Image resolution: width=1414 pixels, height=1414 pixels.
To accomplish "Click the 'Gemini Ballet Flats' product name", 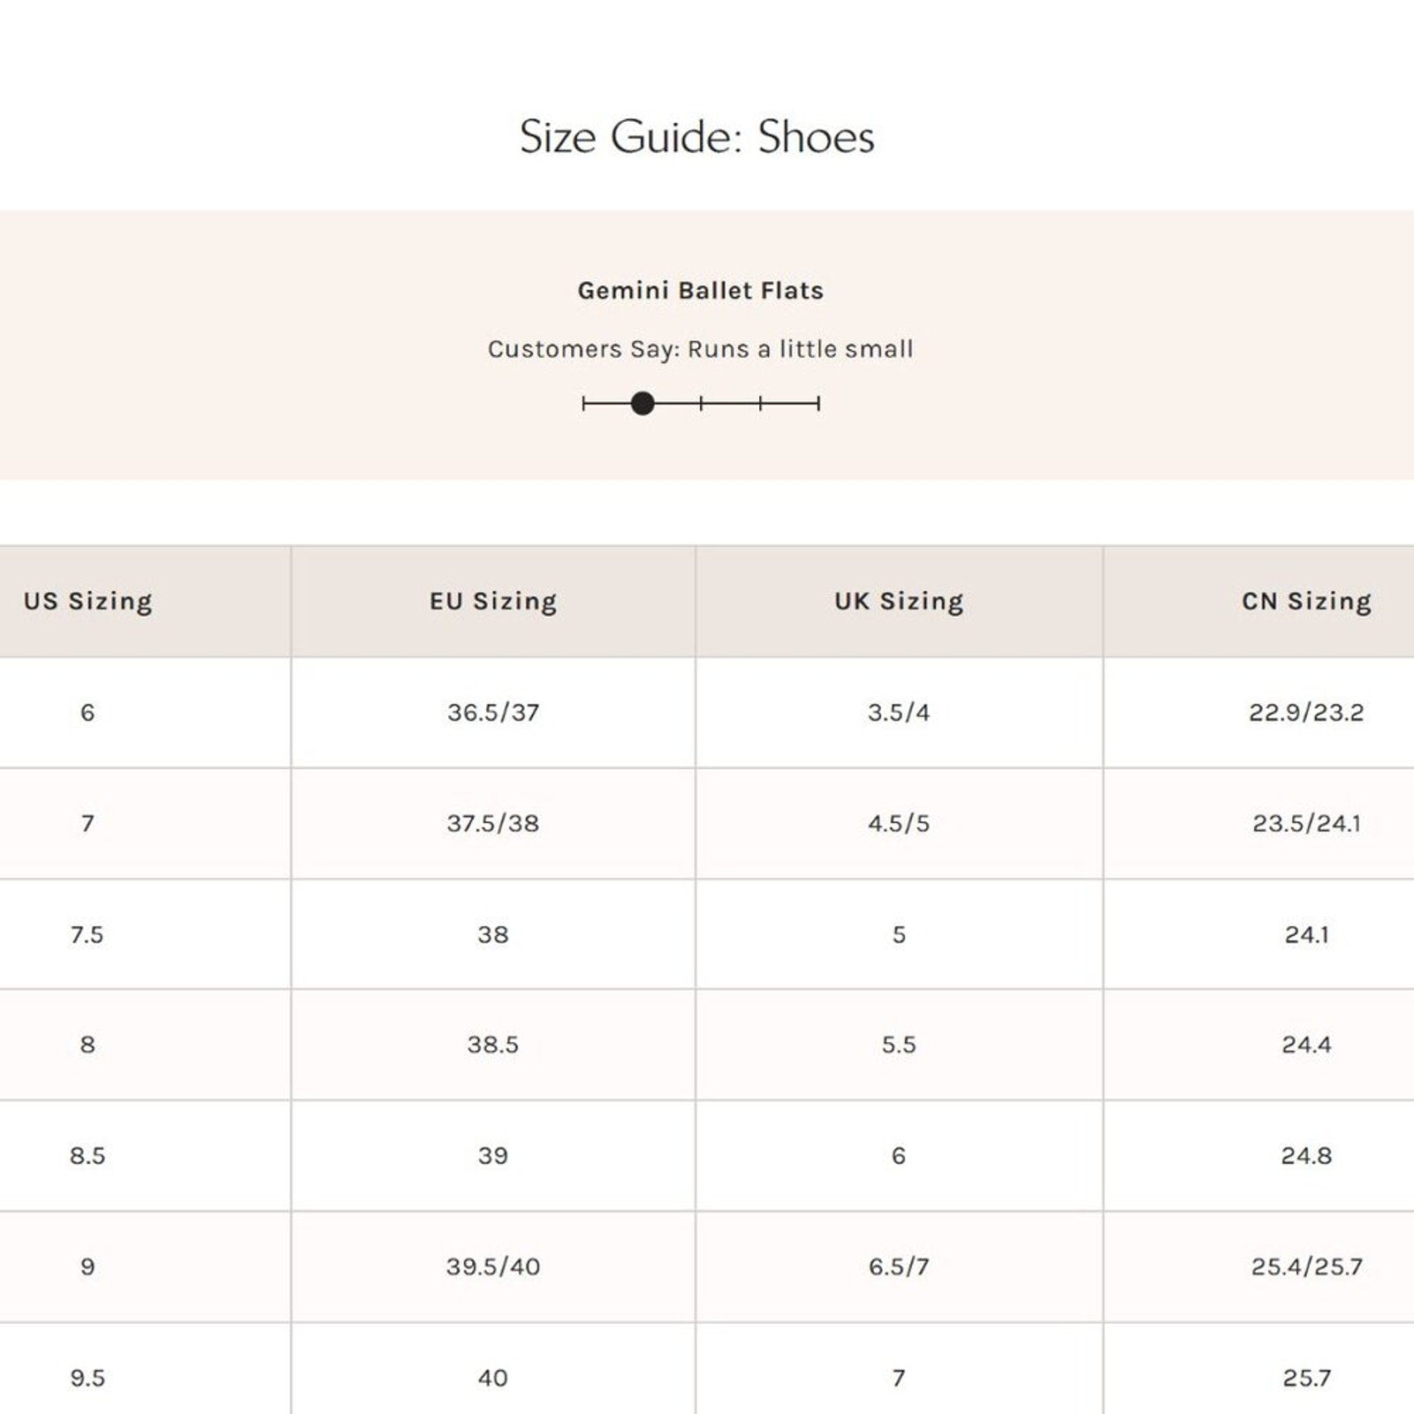I will coord(700,291).
